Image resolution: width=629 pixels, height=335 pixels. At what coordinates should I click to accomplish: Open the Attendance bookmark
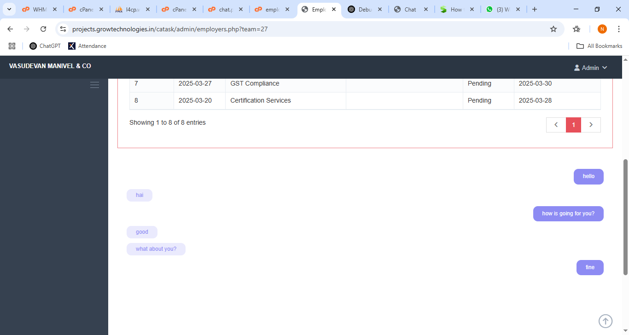87,46
